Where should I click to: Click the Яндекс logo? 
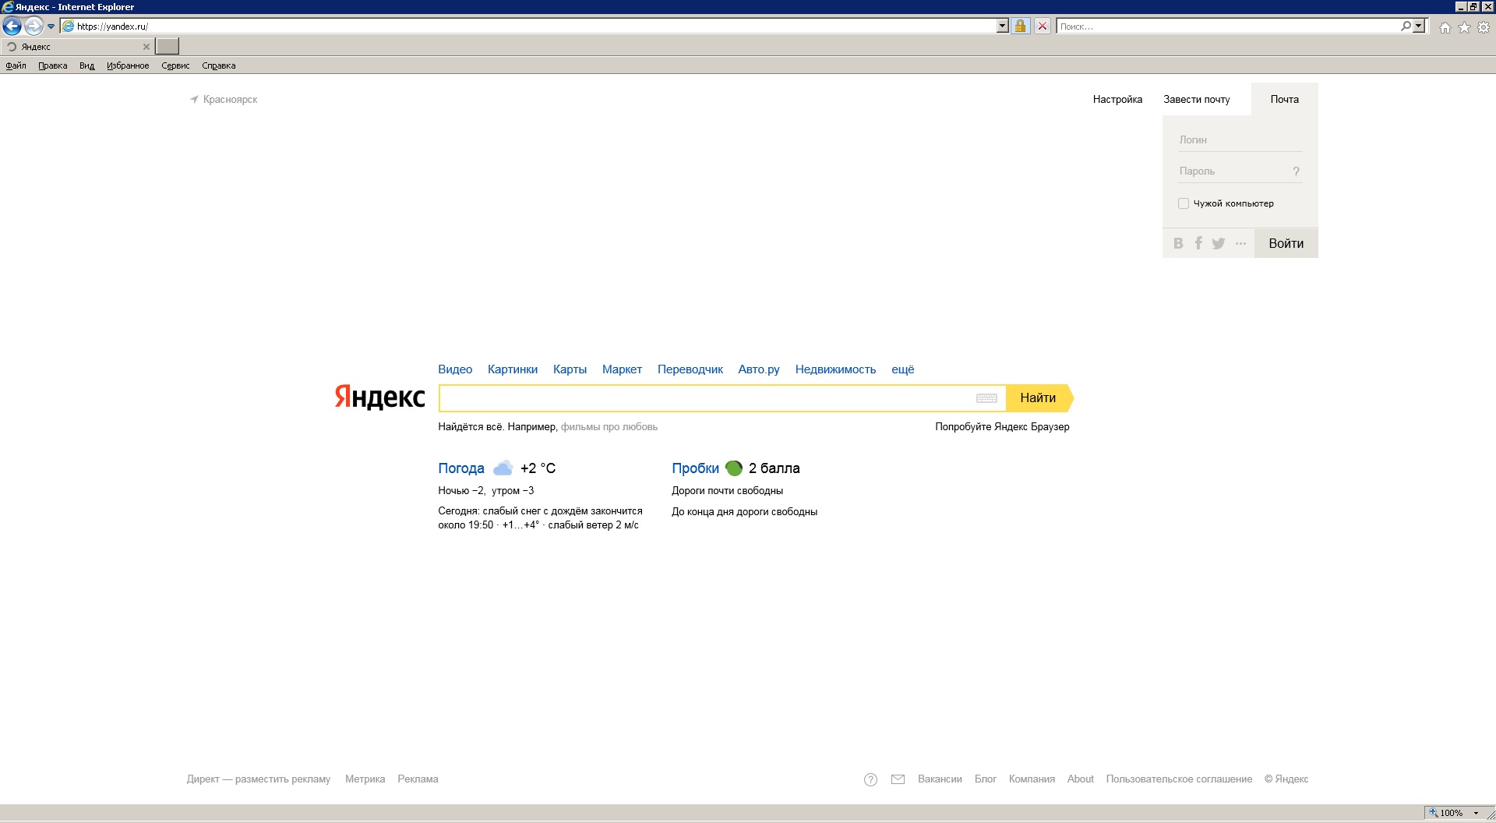click(380, 397)
